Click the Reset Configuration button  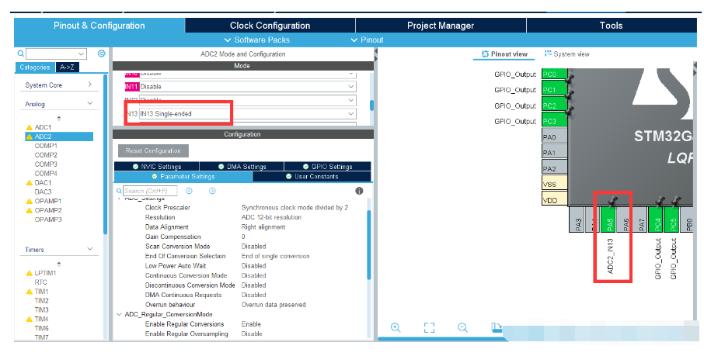(x=153, y=150)
